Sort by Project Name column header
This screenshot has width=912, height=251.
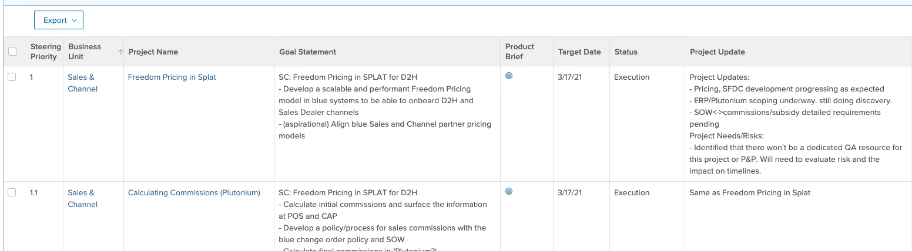(153, 52)
